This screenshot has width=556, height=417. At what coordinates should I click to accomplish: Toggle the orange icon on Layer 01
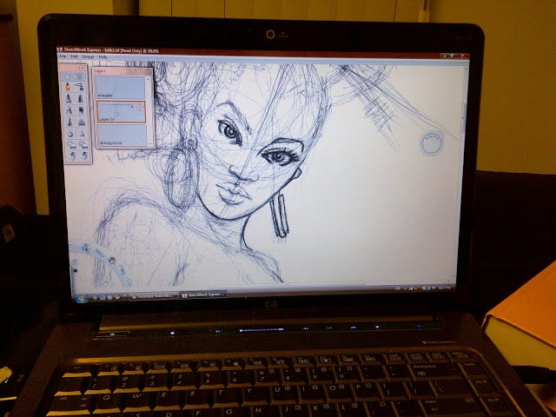pyautogui.click(x=140, y=106)
